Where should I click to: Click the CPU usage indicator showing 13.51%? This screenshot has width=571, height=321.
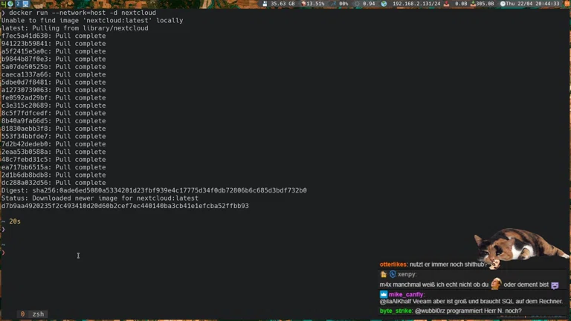(312, 4)
